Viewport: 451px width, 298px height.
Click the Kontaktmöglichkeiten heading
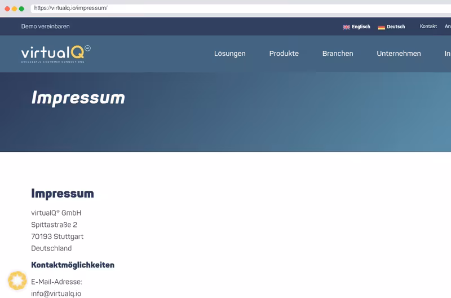coord(73,265)
